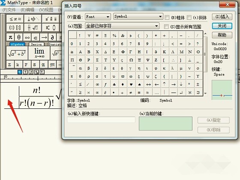Click the 关闭 button in the dialog
The height and width of the screenshot is (180, 240).
point(222,26)
